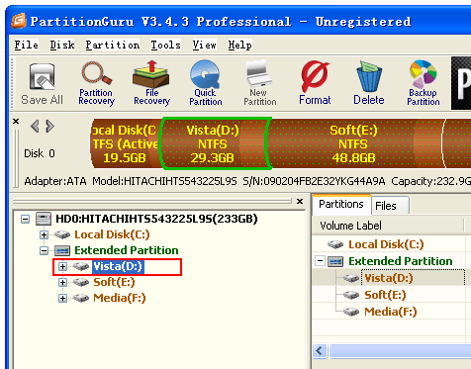This screenshot has width=471, height=369.
Task: Select Soft(E:) 48.8GB block in disk map
Action: click(x=354, y=143)
